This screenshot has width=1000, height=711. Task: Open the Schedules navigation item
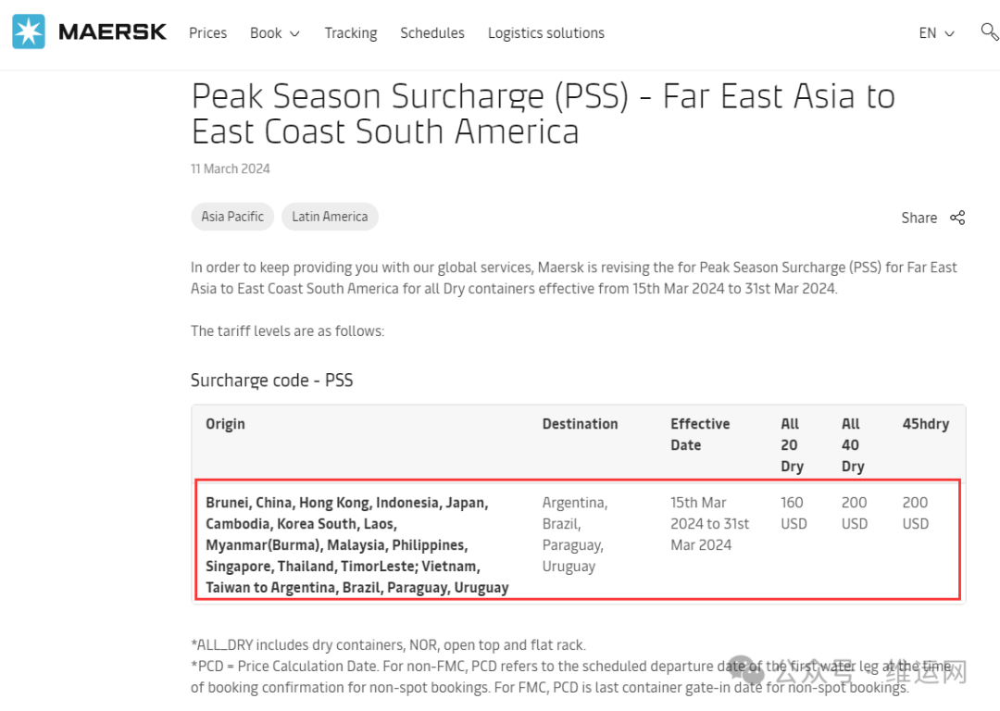[x=432, y=33]
